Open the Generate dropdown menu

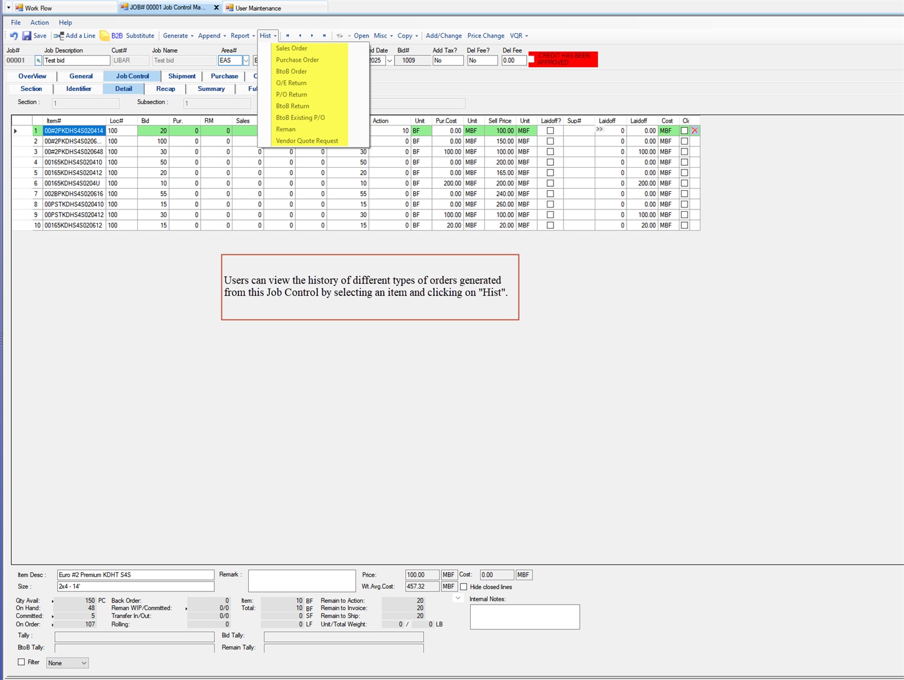coord(178,36)
